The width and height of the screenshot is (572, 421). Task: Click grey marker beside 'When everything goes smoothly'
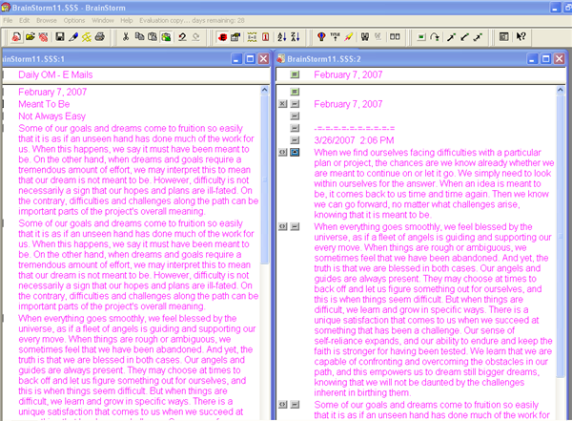click(295, 226)
